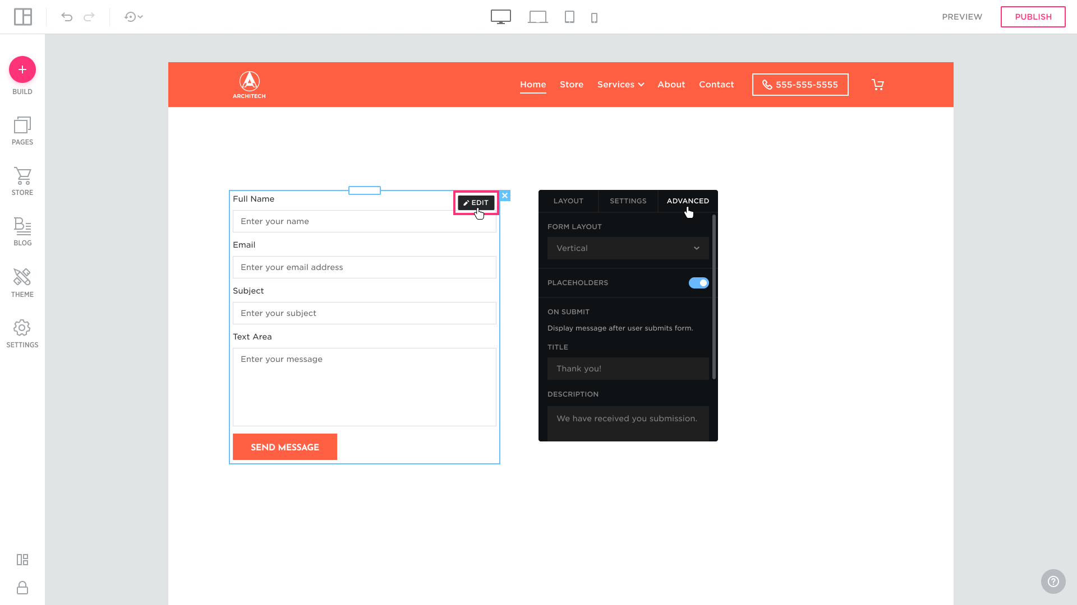The height and width of the screenshot is (605, 1077).
Task: Click the form panel's vertical scrollbar
Action: click(714, 297)
